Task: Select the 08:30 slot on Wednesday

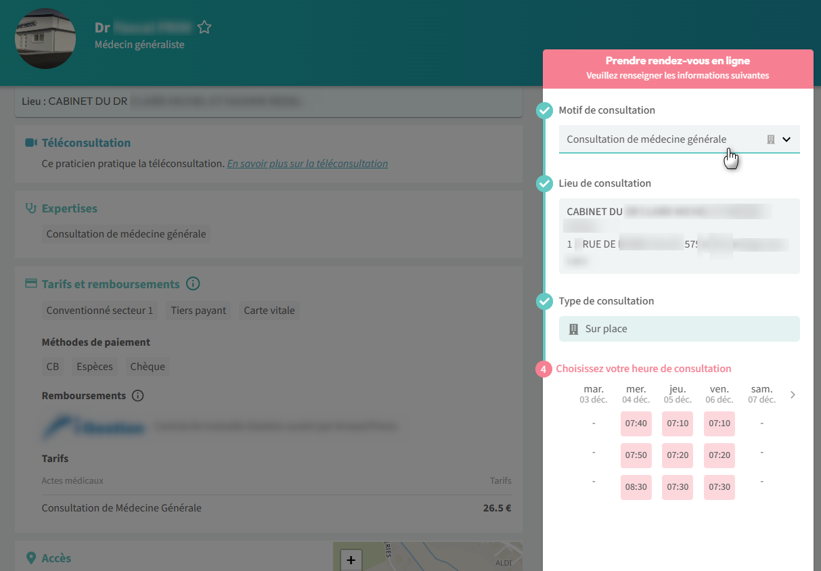Action: (636, 487)
